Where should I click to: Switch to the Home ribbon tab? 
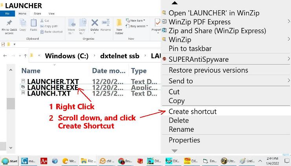pos(22,13)
